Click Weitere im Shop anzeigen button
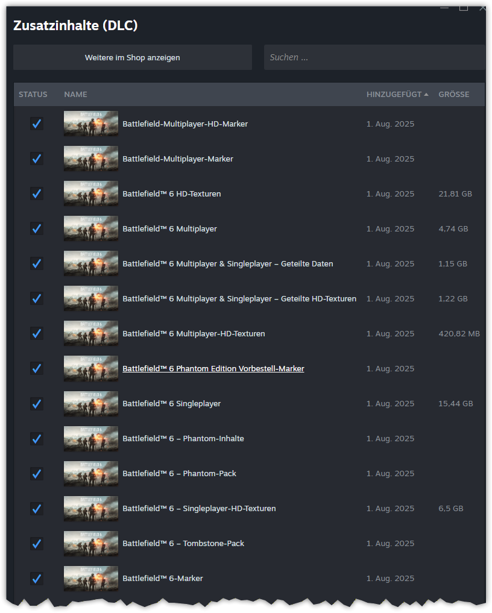 point(133,57)
